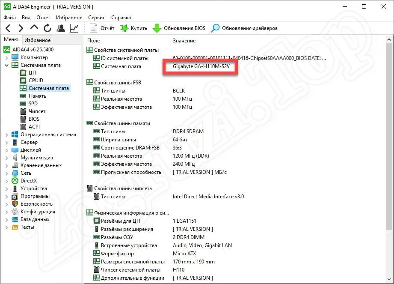The height and width of the screenshot is (284, 394).
Task: Click the Купить buy button
Action: point(133,28)
